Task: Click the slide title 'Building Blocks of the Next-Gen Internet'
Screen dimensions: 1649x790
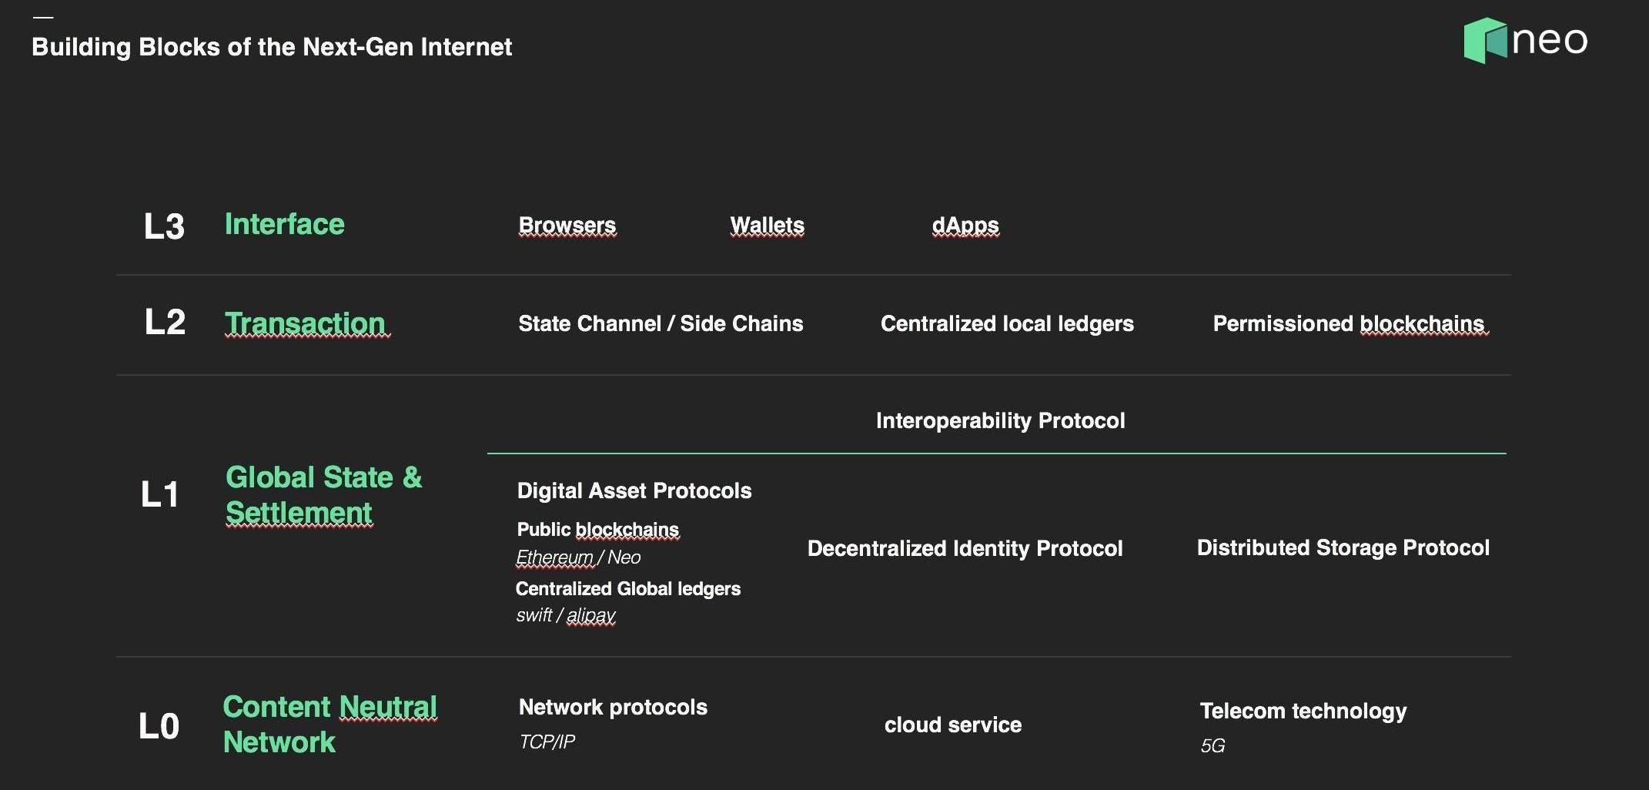Action: [x=272, y=47]
